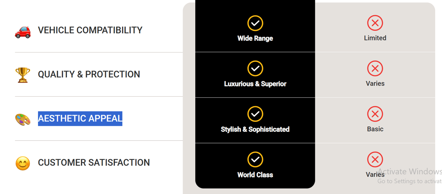The image size is (442, 194).
Task: Click the yellow checkmark above Wide Range
Action: click(255, 23)
